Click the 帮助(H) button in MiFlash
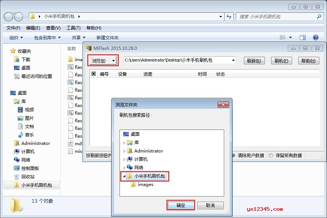The width and height of the screenshot is (327, 218). pyautogui.click(x=308, y=61)
